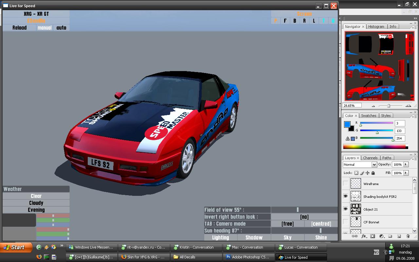
Task: Toggle the invert right button look [no] option
Action: (304, 217)
